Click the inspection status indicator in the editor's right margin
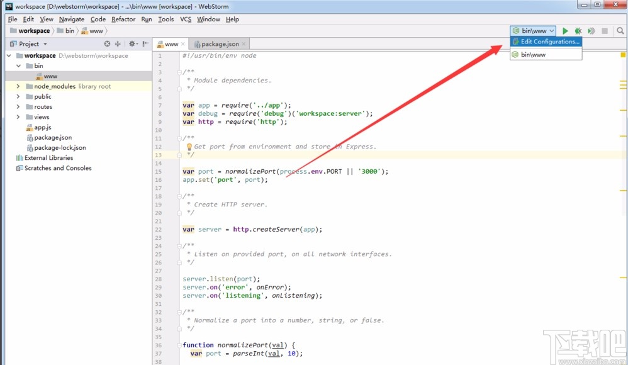 pos(623,55)
